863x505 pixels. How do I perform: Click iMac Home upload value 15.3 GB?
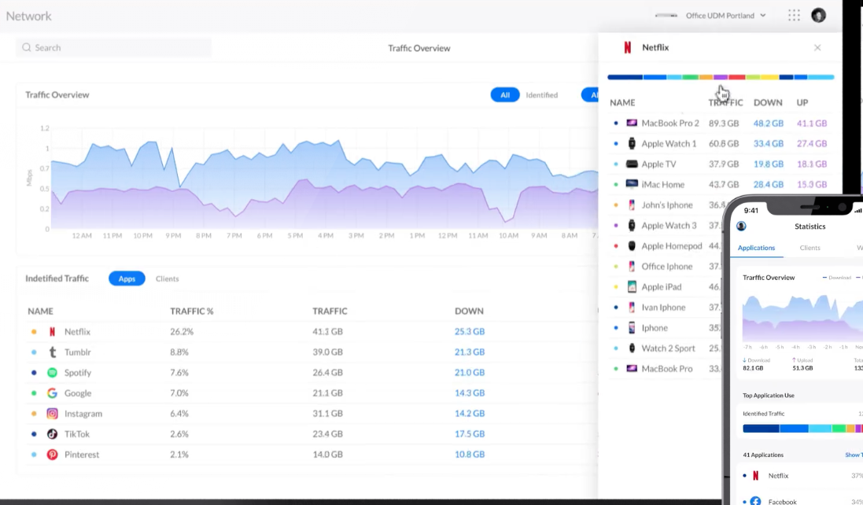pyautogui.click(x=812, y=184)
